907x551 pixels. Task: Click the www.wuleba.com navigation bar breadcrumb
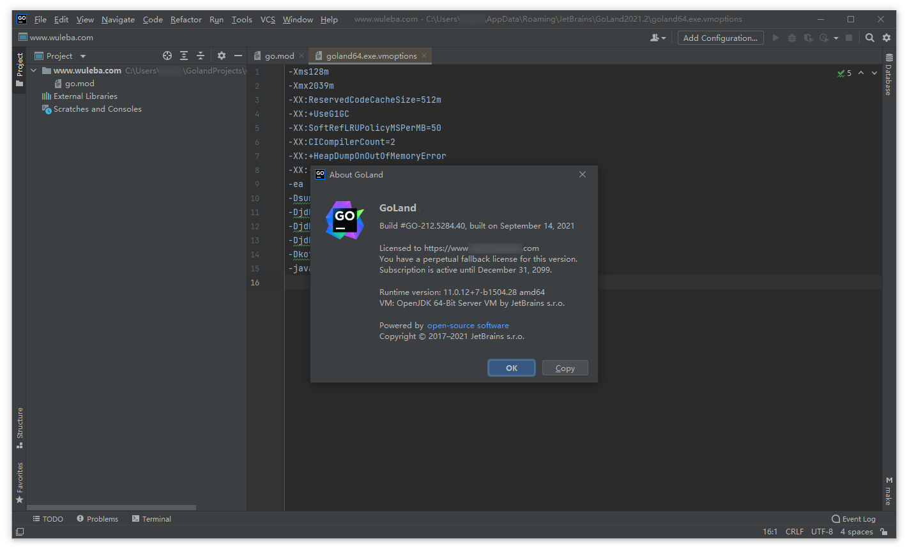[x=61, y=38]
